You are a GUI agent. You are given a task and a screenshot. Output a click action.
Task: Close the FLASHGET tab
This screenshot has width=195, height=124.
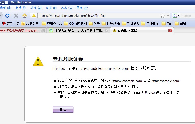point(43,30)
